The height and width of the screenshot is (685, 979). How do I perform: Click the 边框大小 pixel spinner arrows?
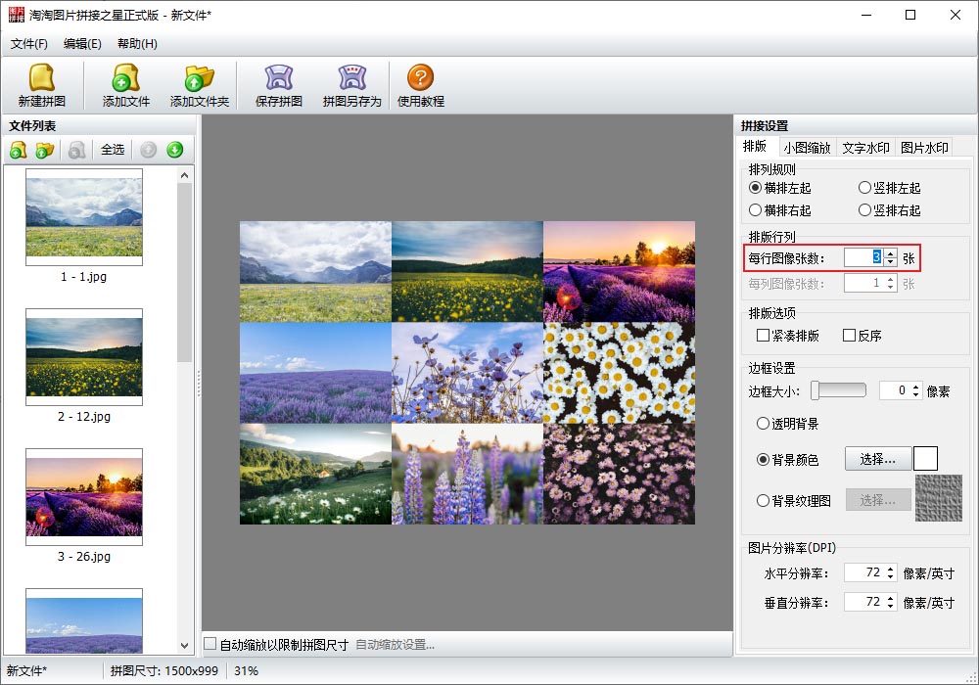916,391
